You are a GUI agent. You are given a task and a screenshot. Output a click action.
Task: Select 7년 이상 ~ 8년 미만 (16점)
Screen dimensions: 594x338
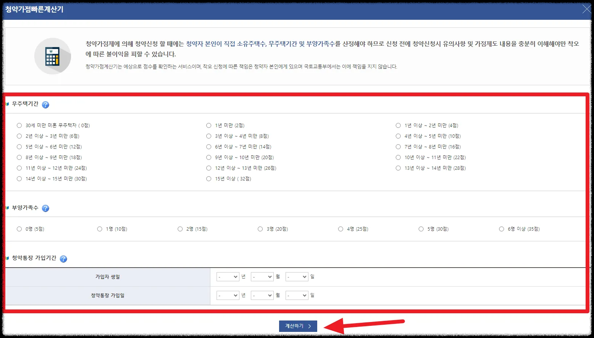[x=398, y=147]
